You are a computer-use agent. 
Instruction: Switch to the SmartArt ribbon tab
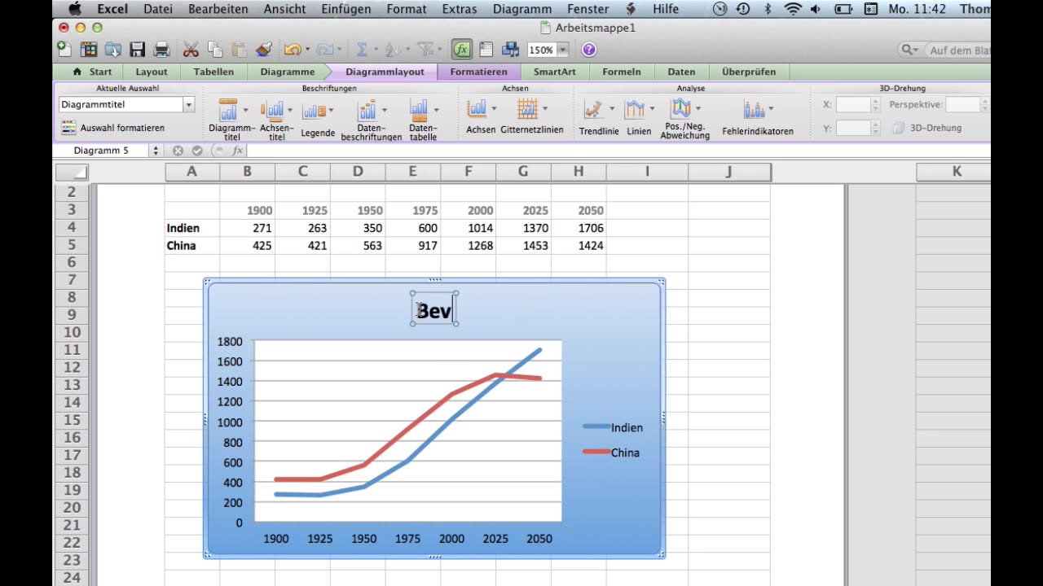pyautogui.click(x=555, y=72)
